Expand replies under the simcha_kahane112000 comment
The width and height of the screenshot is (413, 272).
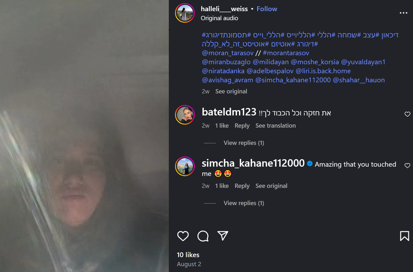(244, 203)
